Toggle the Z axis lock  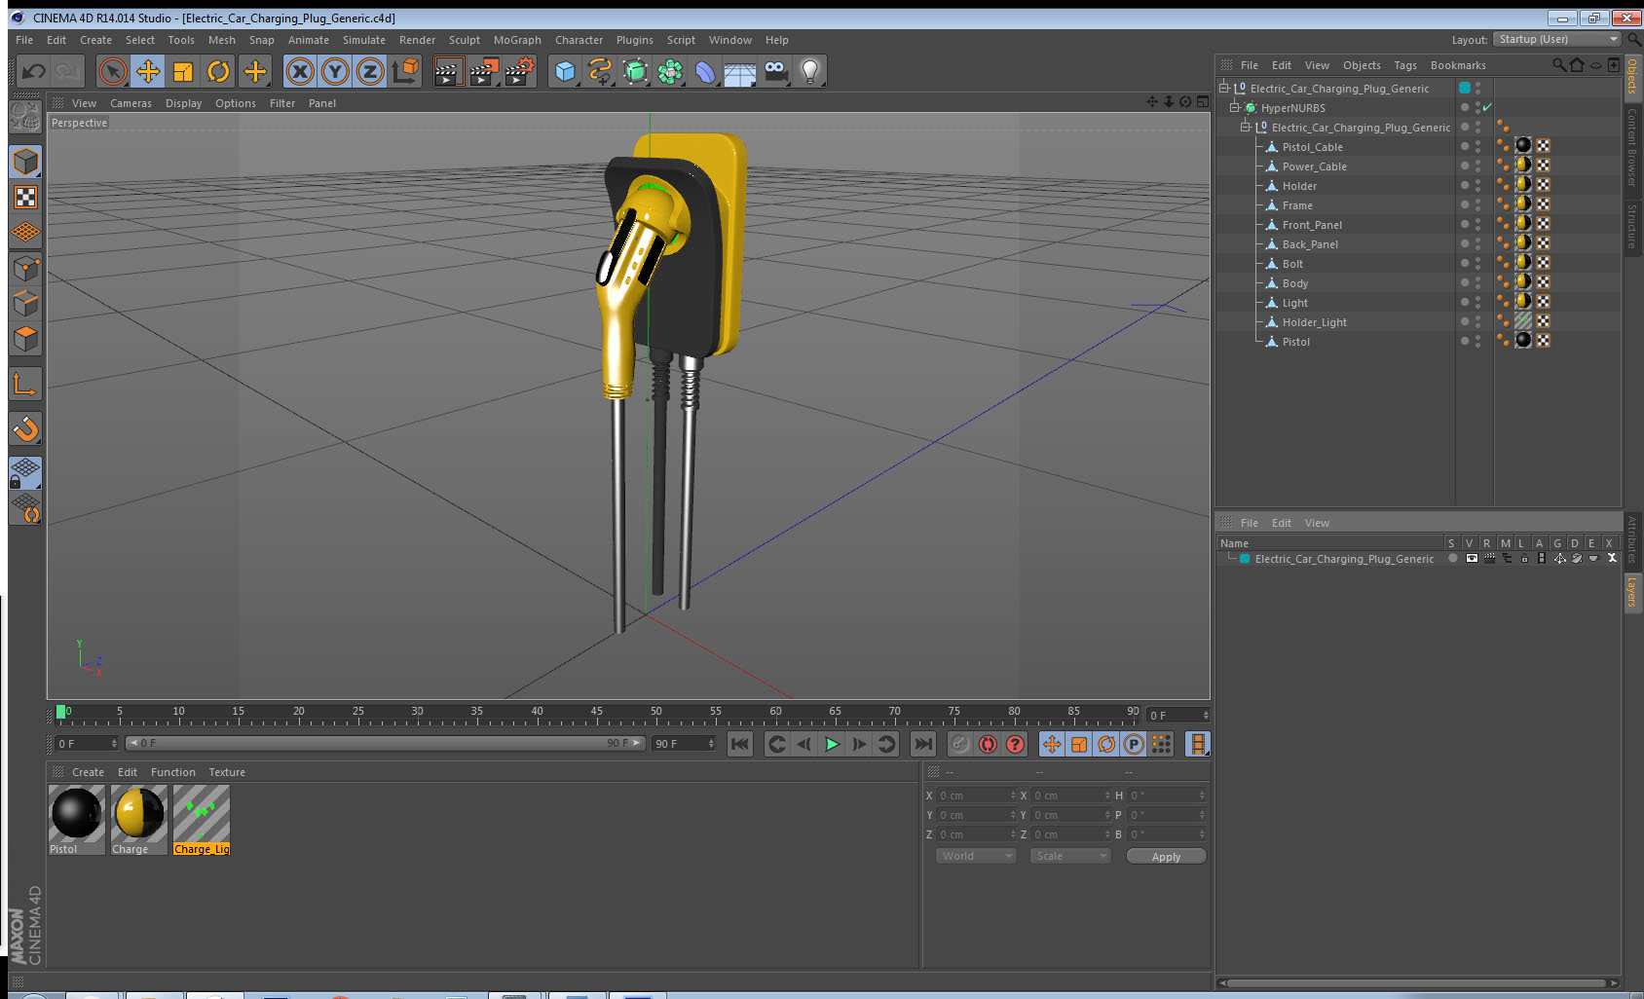click(370, 71)
